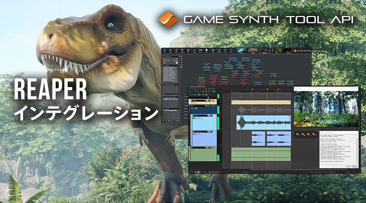Click the volume knob on the tan track
This screenshot has width=366, height=203.
pos(206,100)
